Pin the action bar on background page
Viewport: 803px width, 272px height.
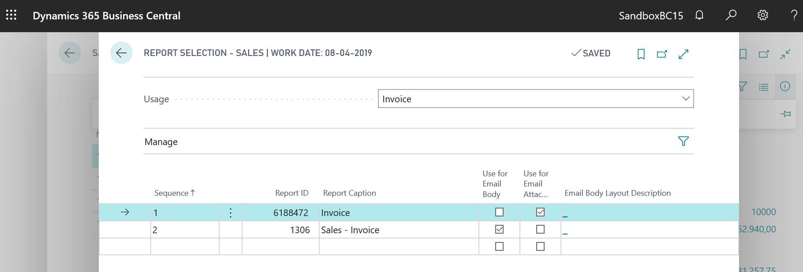[785, 114]
